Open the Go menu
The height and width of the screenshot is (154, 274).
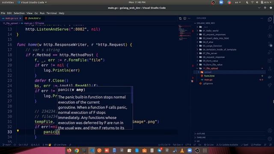click(36, 13)
